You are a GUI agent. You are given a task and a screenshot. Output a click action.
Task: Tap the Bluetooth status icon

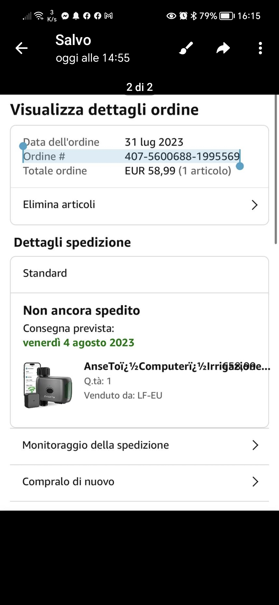pyautogui.click(x=193, y=16)
